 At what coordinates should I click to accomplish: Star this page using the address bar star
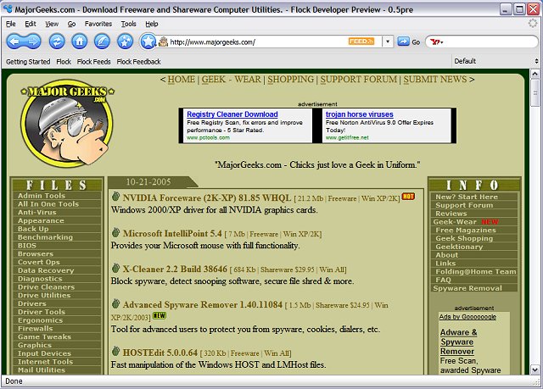[x=149, y=41]
